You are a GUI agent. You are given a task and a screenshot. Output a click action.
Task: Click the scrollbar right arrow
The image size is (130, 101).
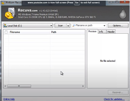click(83, 86)
